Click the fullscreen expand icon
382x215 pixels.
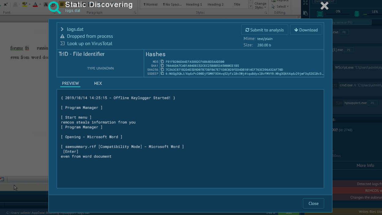[x=305, y=3]
